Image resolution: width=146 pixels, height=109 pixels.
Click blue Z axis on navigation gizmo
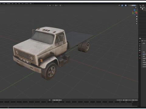134,10
